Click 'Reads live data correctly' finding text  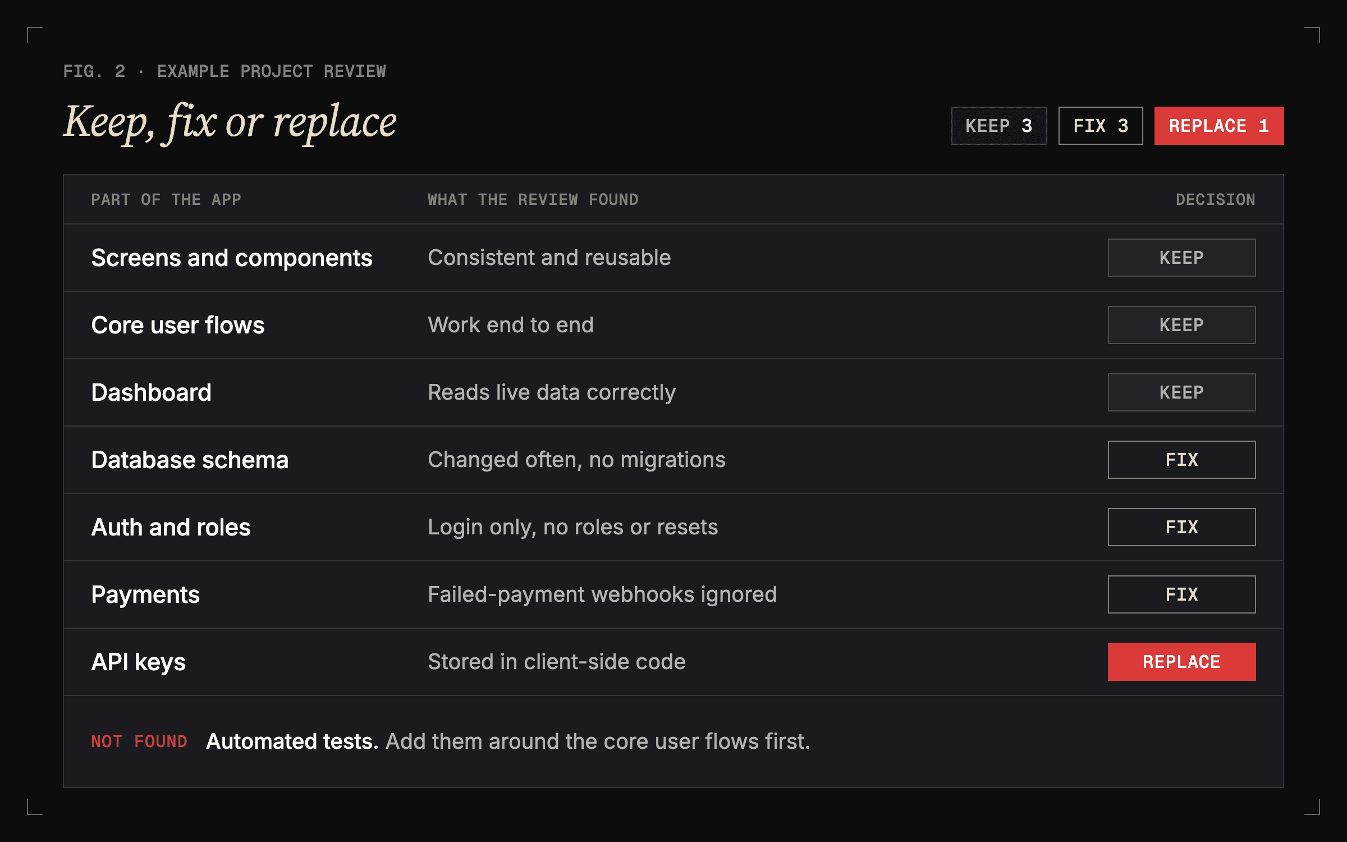pyautogui.click(x=552, y=393)
